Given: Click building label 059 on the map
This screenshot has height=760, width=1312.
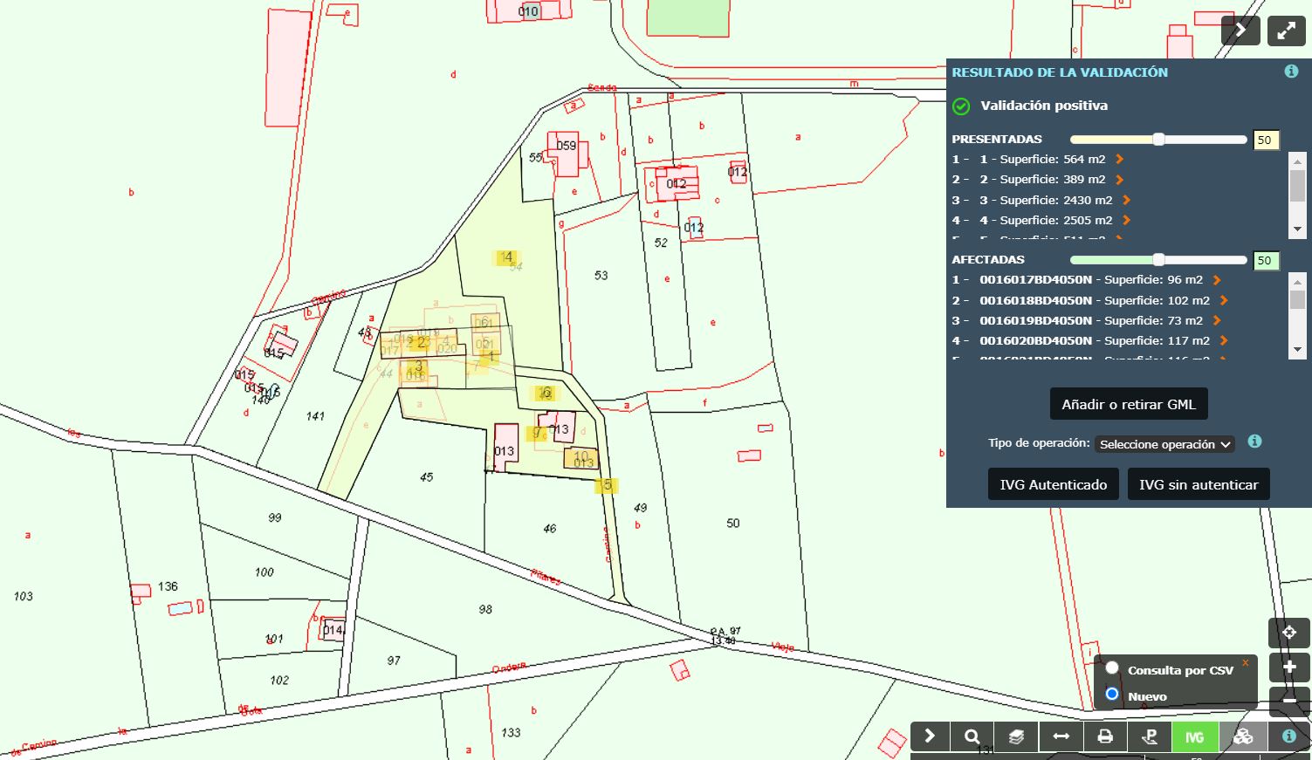Looking at the screenshot, I should [566, 146].
